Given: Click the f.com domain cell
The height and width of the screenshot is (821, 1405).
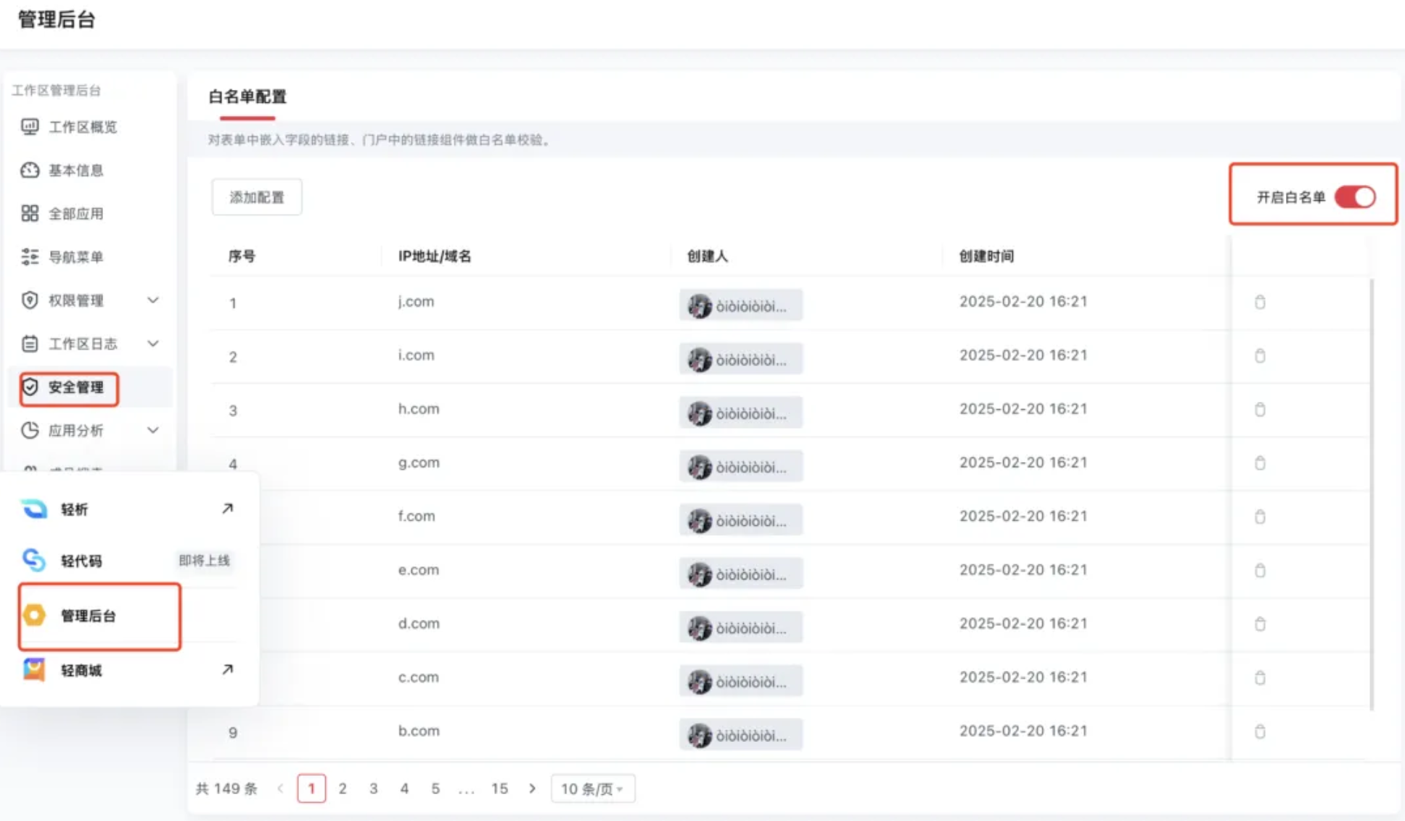Looking at the screenshot, I should 417,516.
